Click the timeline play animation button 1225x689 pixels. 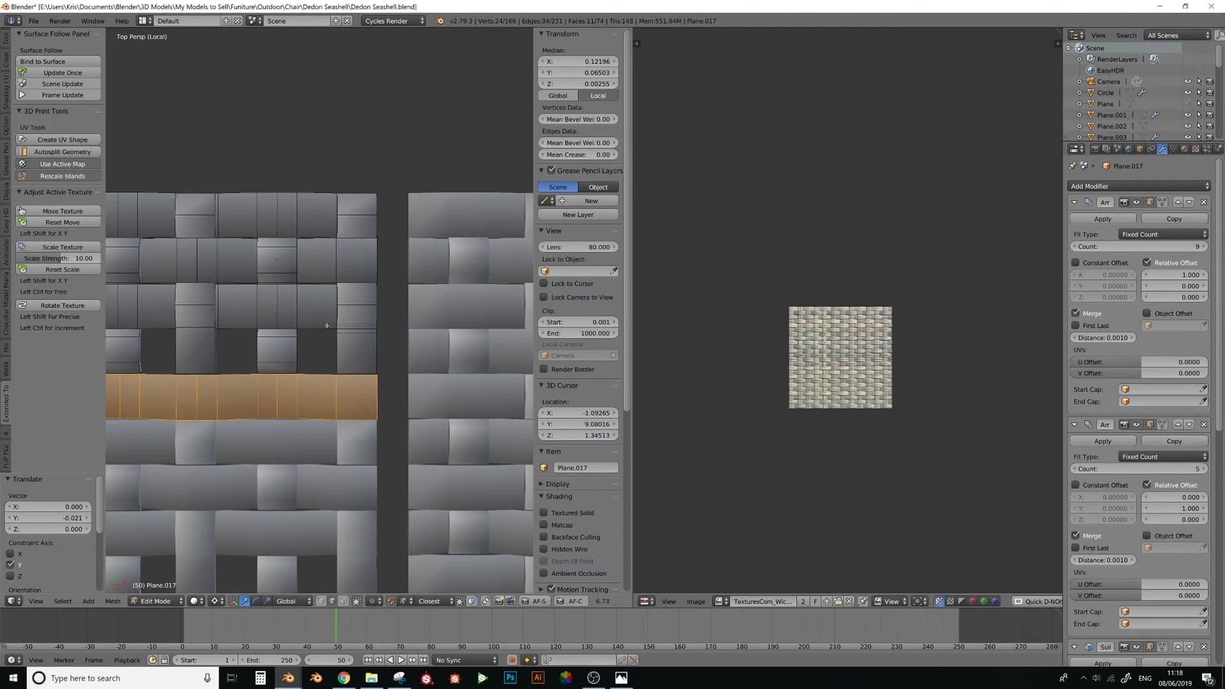click(401, 660)
